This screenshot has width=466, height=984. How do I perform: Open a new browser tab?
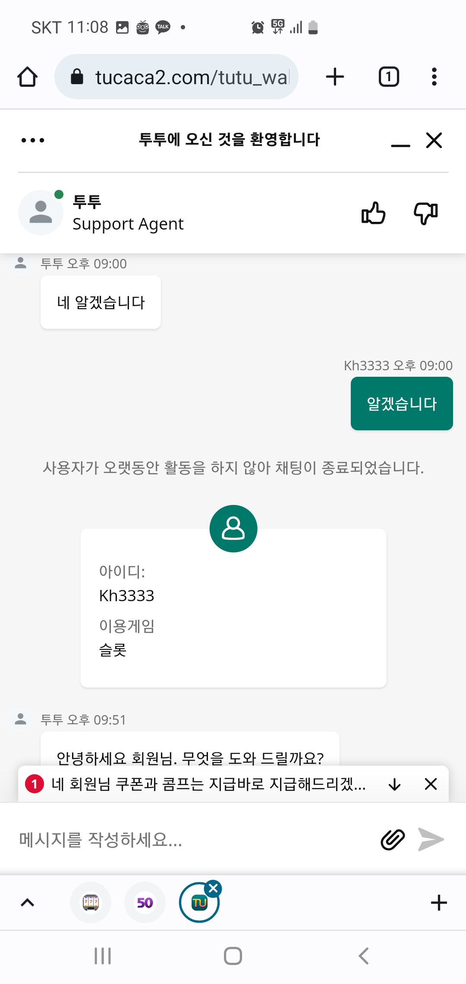(335, 77)
